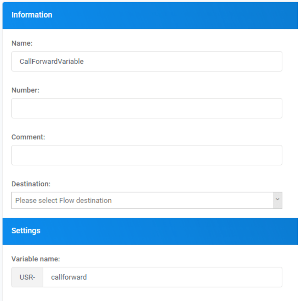Click the Destination dropdown chevron arrow
Viewport: 304px width, 307px height.
(277, 200)
